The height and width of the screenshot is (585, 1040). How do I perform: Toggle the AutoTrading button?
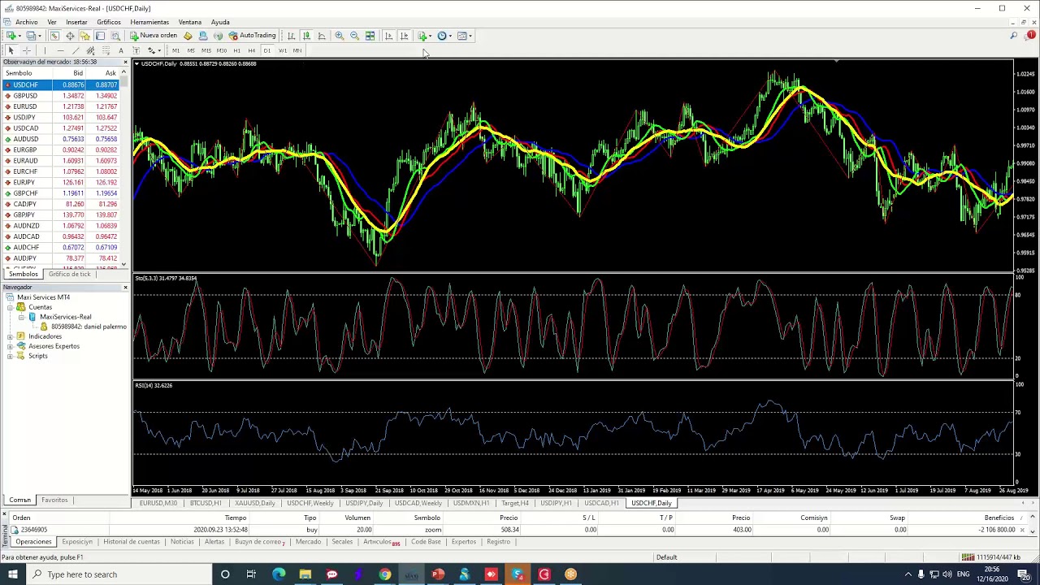point(253,36)
